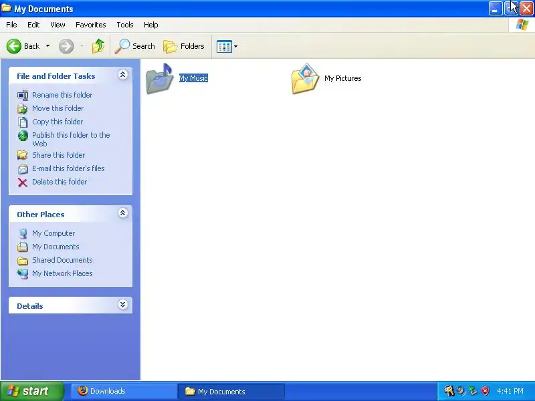The height and width of the screenshot is (401, 535).
Task: Open My Documents from Other Places
Action: (x=56, y=247)
